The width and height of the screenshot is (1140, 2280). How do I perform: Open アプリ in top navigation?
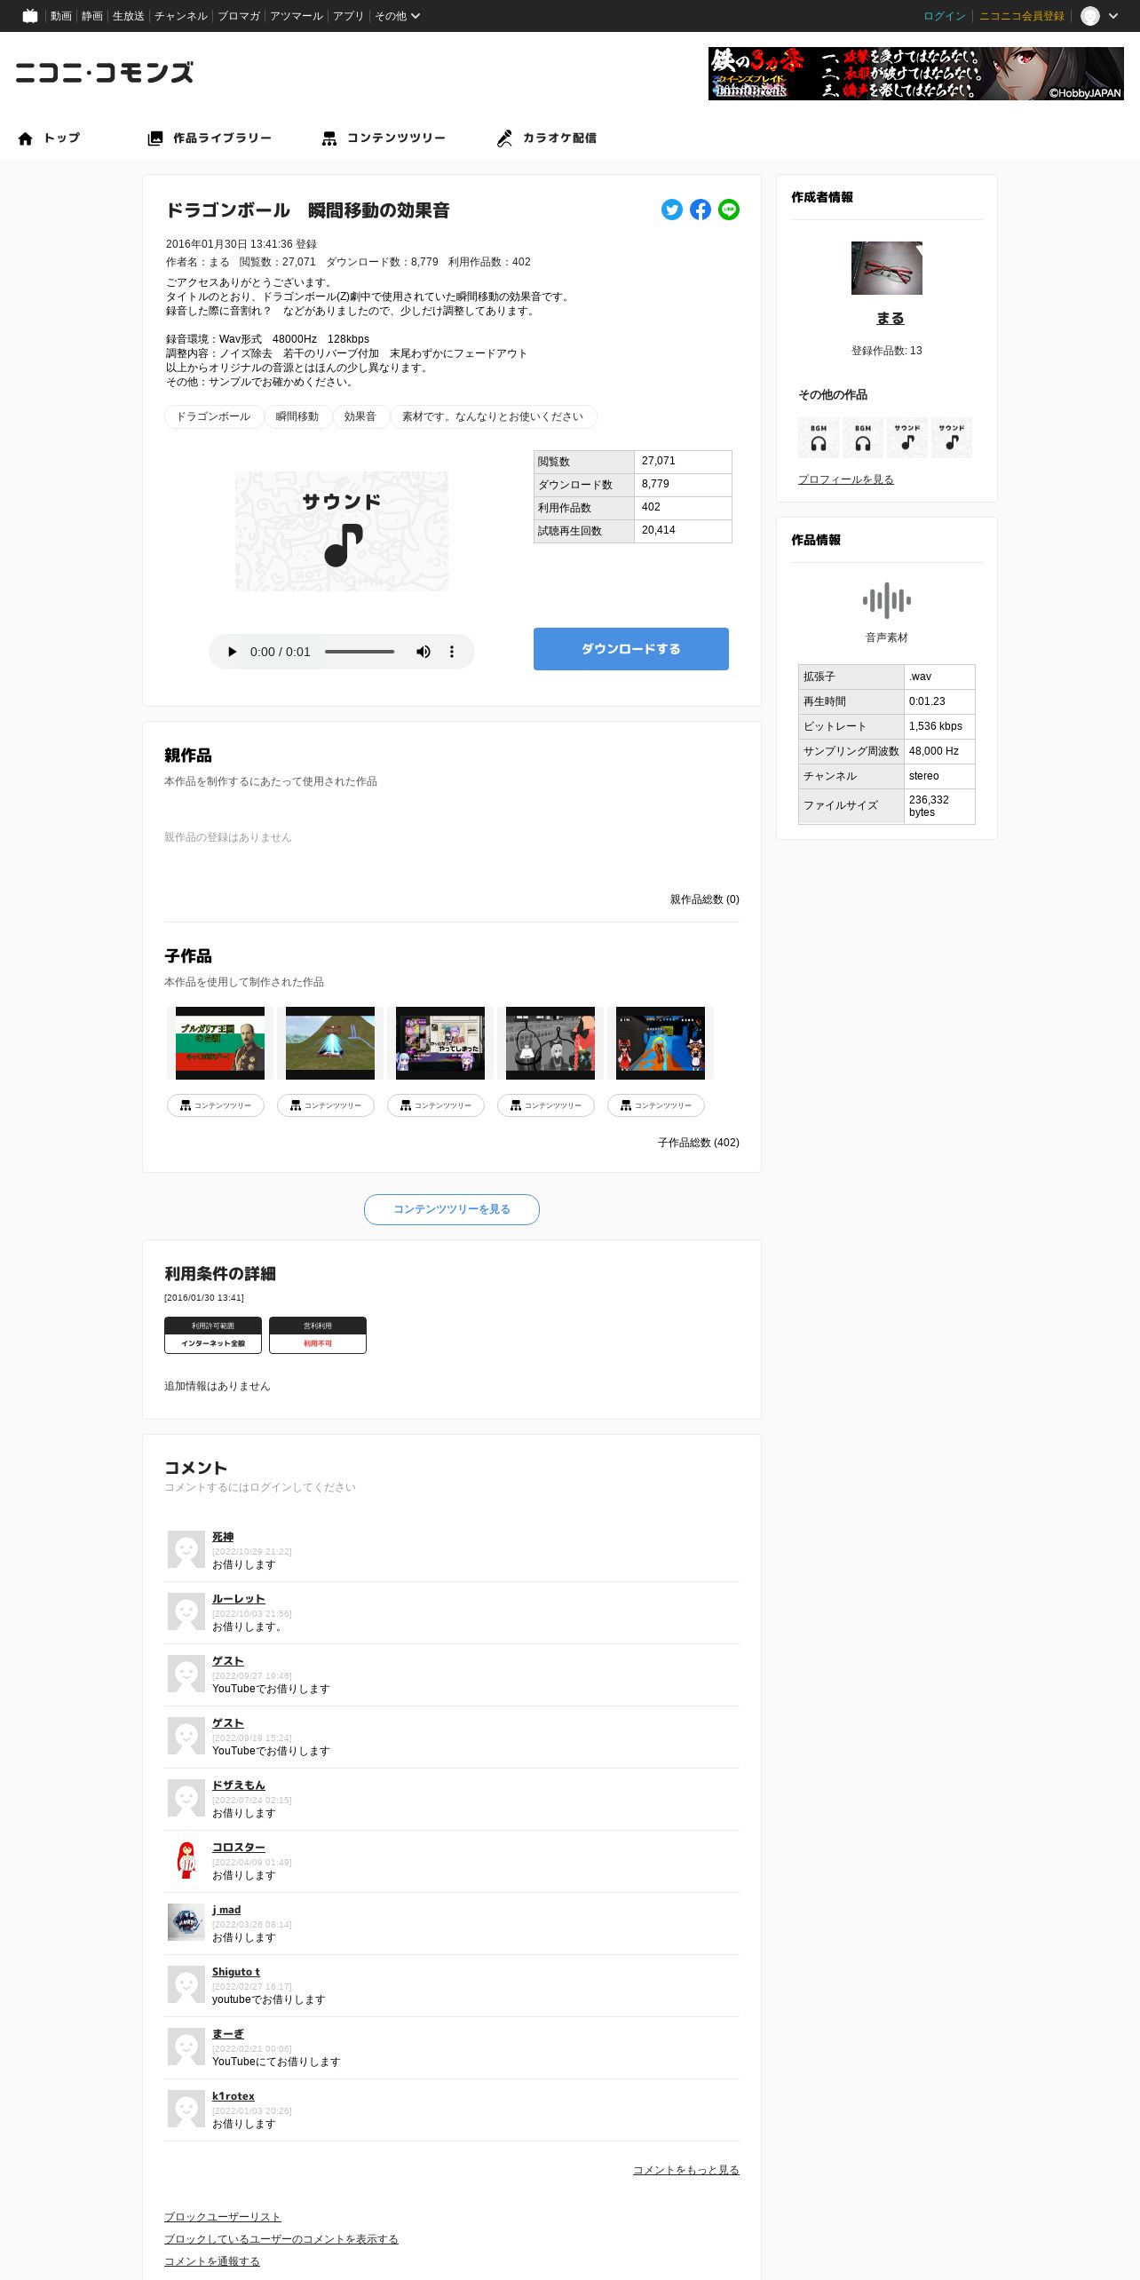tap(349, 16)
